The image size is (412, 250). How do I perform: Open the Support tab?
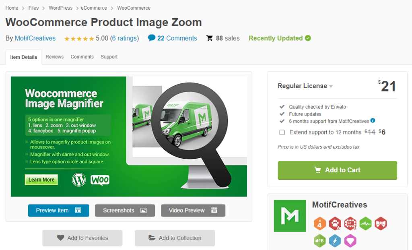tap(109, 57)
